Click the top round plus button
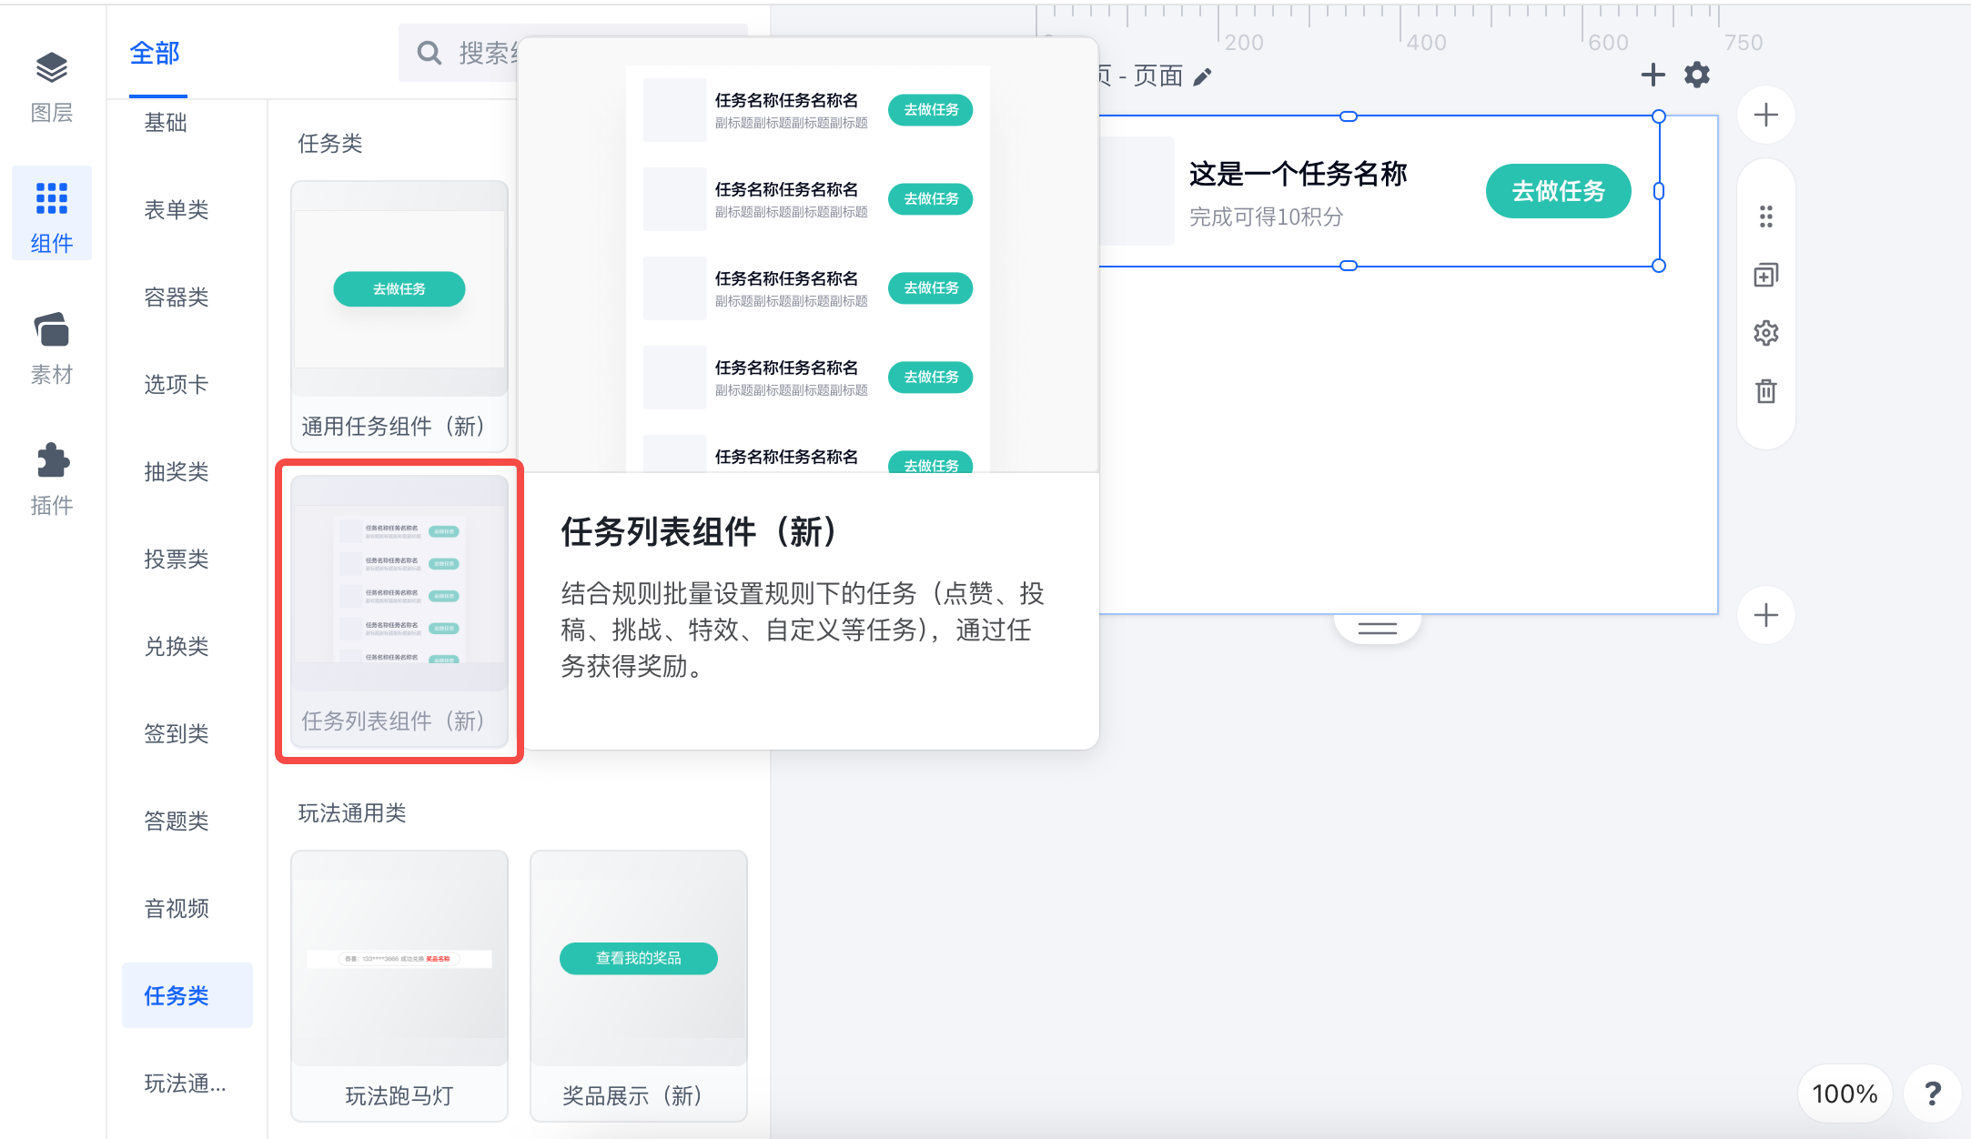 click(1765, 116)
